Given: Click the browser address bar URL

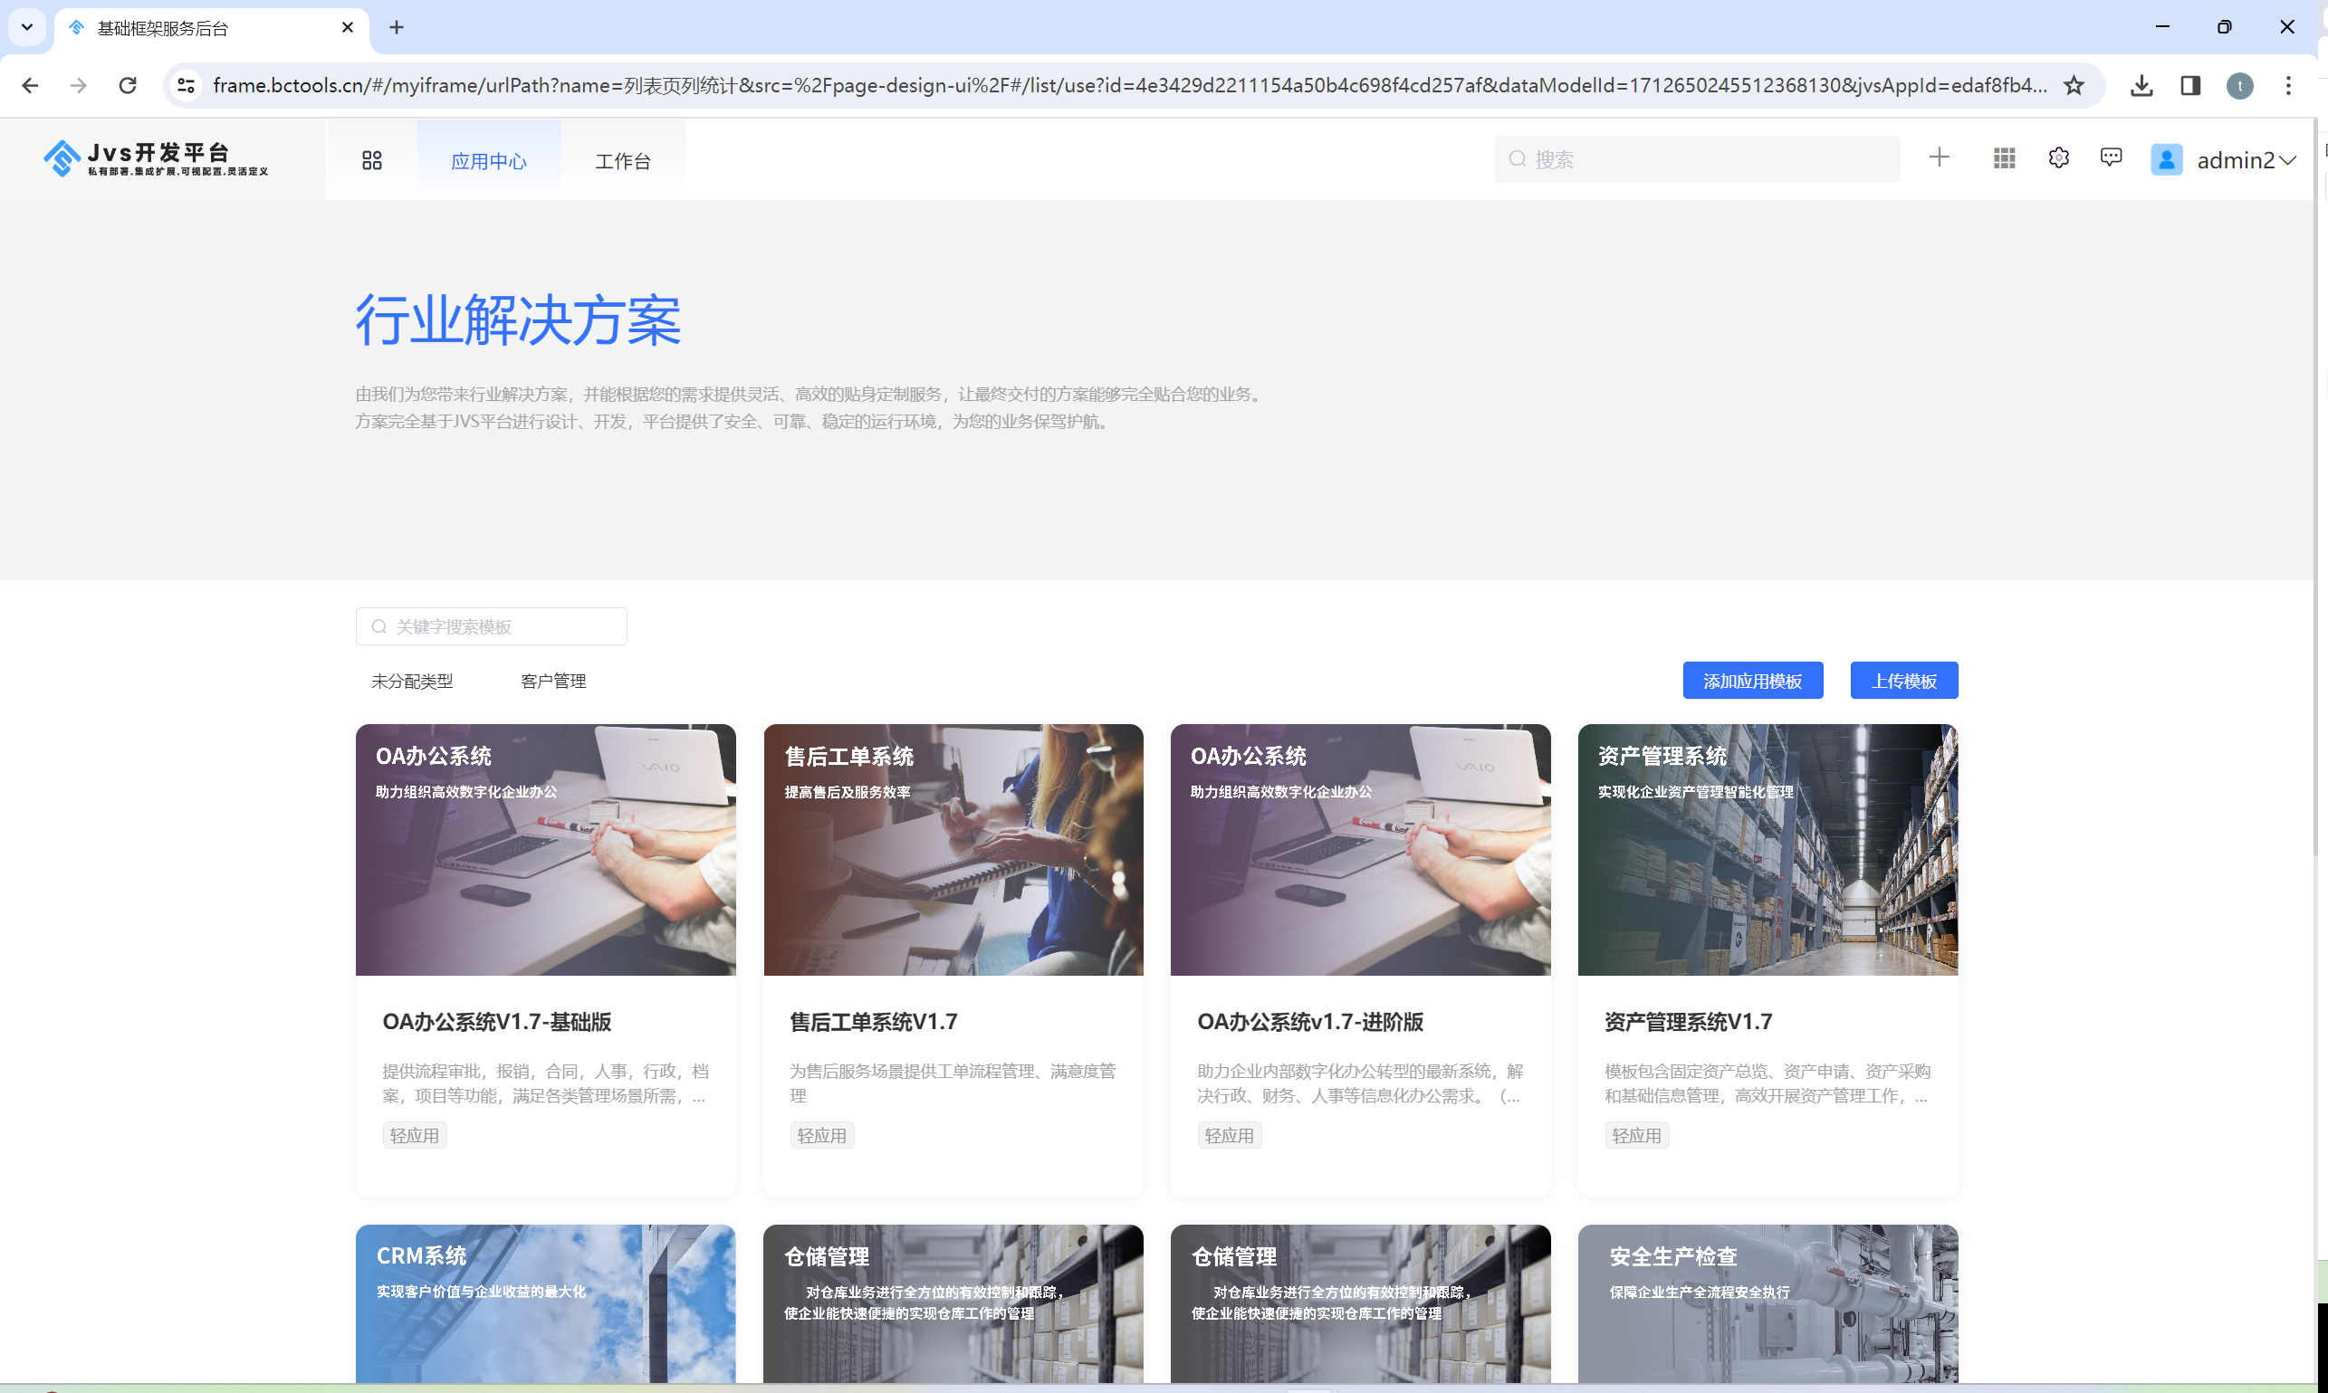Looking at the screenshot, I should click(1129, 85).
